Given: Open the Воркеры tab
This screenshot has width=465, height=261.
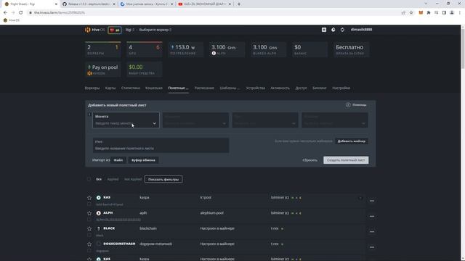Looking at the screenshot, I should click(92, 88).
